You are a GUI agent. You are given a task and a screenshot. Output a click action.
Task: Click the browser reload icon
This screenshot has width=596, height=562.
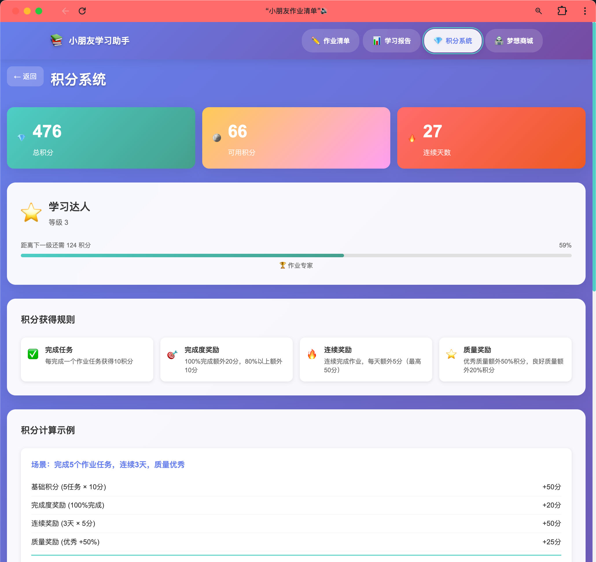pos(82,11)
